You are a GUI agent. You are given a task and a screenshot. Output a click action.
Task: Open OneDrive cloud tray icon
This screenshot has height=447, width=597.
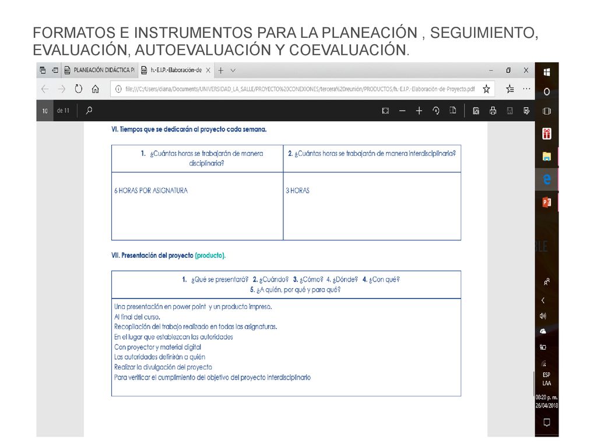click(543, 331)
